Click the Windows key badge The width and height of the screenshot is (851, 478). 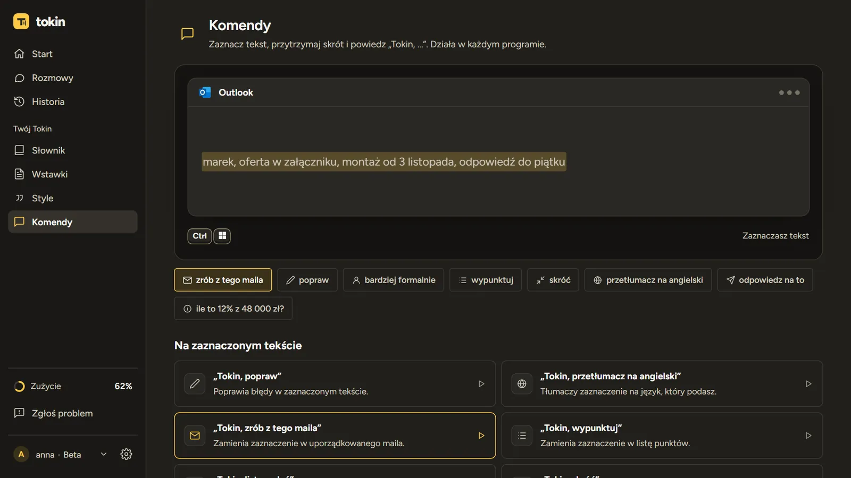[222, 236]
